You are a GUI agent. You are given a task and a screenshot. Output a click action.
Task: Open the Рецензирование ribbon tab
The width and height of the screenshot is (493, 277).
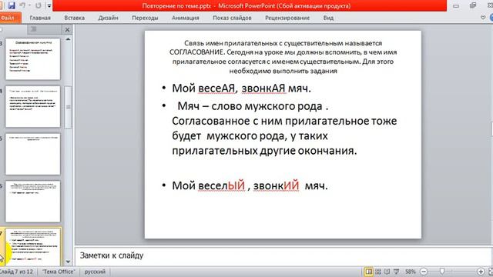point(287,18)
